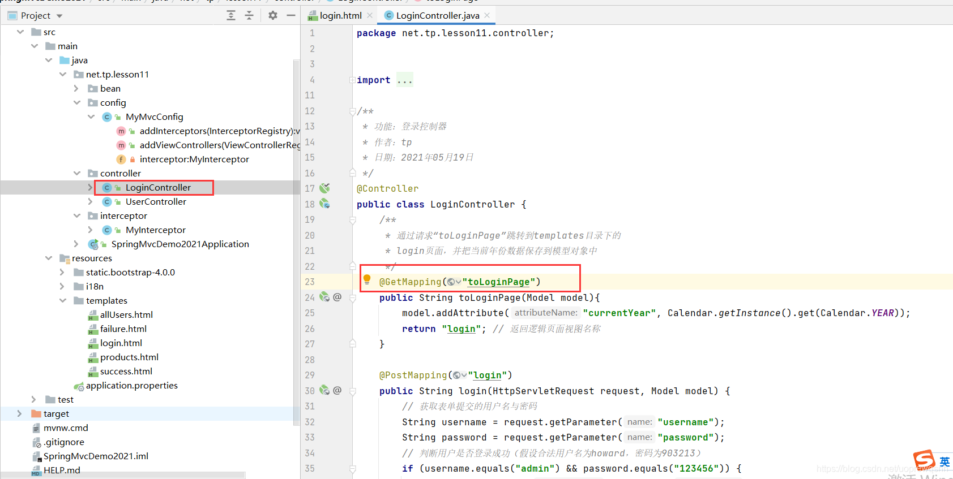This screenshot has height=479, width=953.
Task: Click Spring bean gutter icon on line 17
Action: coord(324,188)
